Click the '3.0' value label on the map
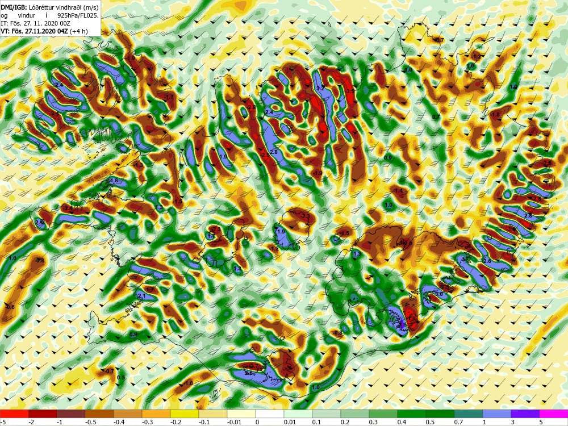The width and height of the screenshot is (568, 426). [x=439, y=294]
